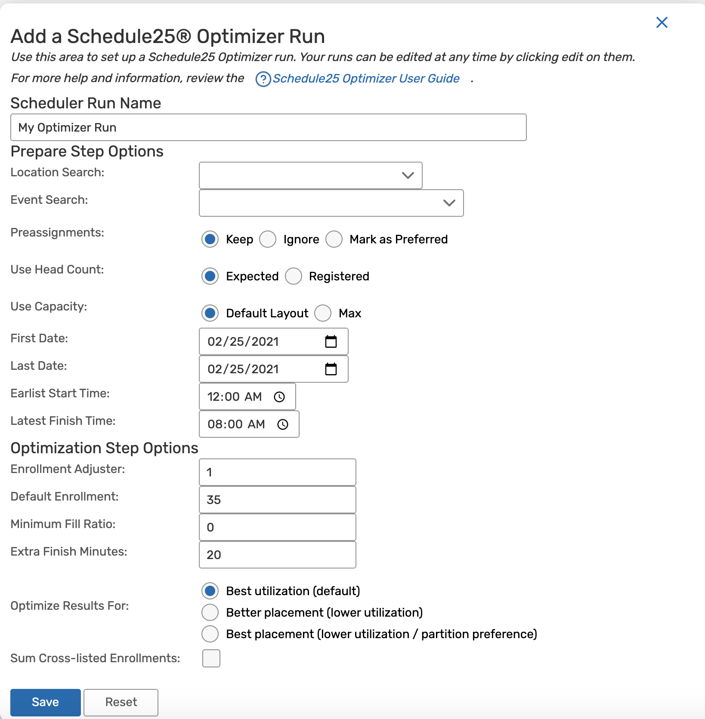Close the Optimizer Run dialog
705x719 pixels.
(x=662, y=22)
